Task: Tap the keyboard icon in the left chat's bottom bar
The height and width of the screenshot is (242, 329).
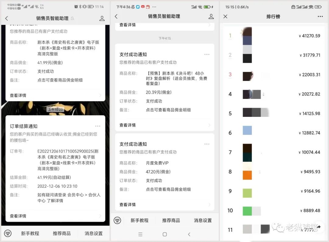Action: coord(8,233)
